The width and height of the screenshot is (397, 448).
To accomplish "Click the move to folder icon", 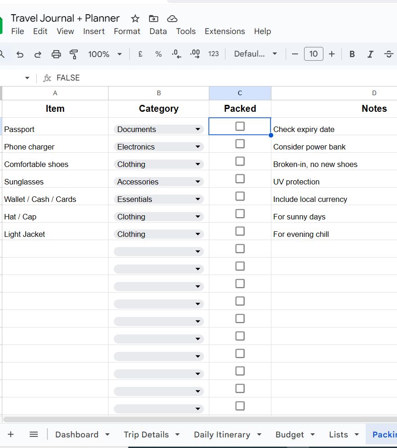I will coord(154,18).
